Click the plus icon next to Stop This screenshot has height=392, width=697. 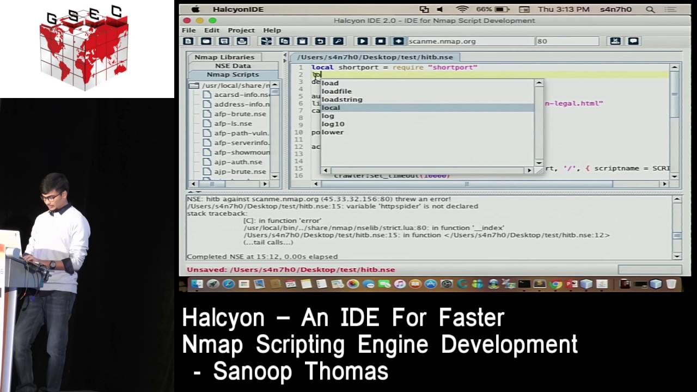(x=399, y=41)
